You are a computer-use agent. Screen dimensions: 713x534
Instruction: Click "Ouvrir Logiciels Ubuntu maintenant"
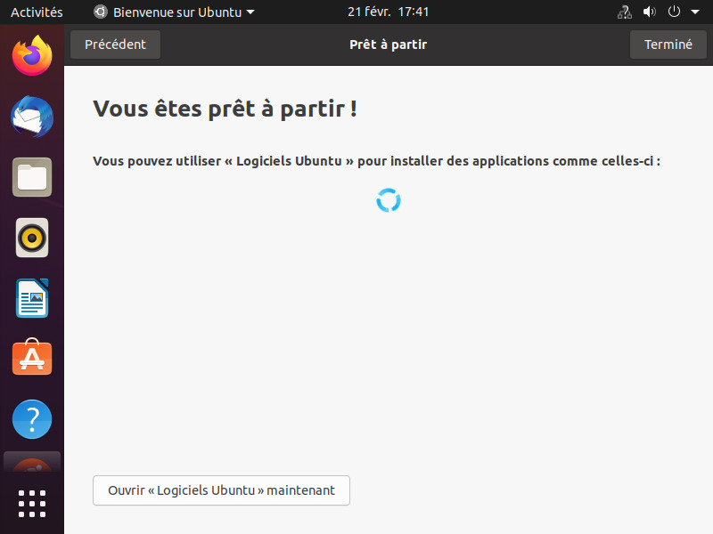[221, 490]
